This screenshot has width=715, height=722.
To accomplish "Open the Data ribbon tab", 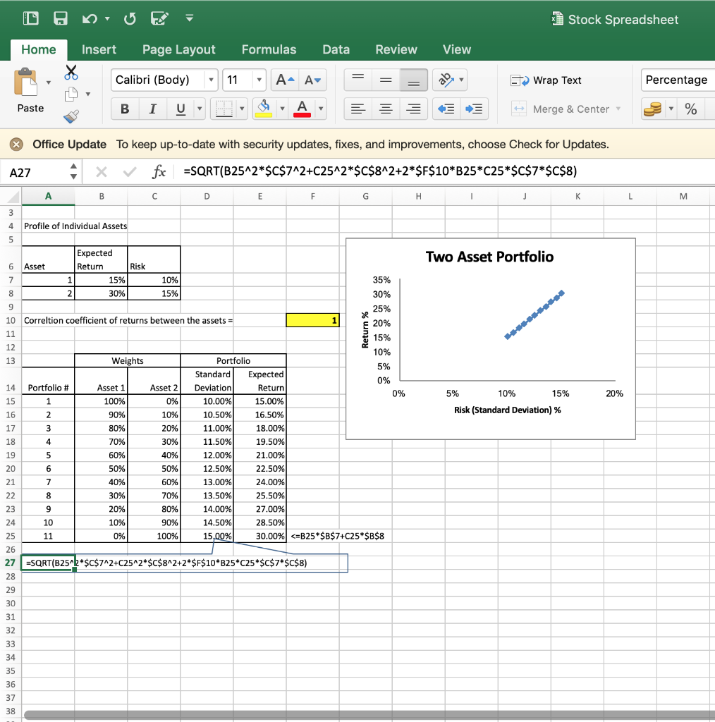I will coord(336,49).
